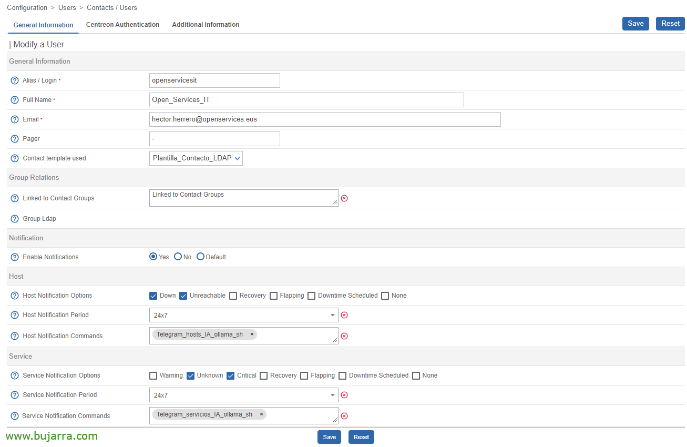Clear the Host Notification Commands field
687x447 pixels.
point(344,336)
